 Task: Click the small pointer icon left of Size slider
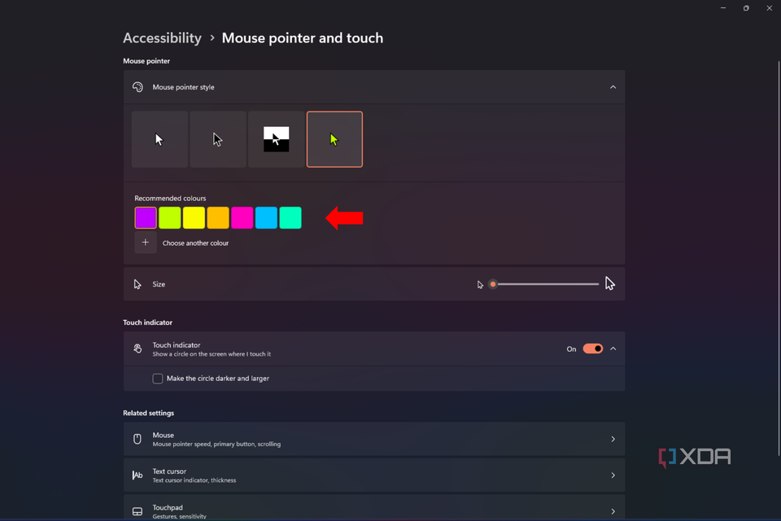tap(479, 284)
